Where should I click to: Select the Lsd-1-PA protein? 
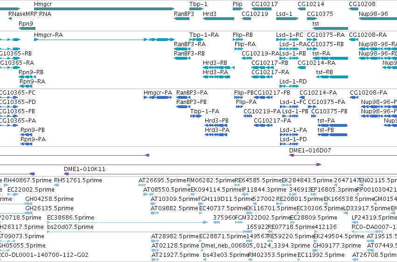pyautogui.click(x=289, y=135)
